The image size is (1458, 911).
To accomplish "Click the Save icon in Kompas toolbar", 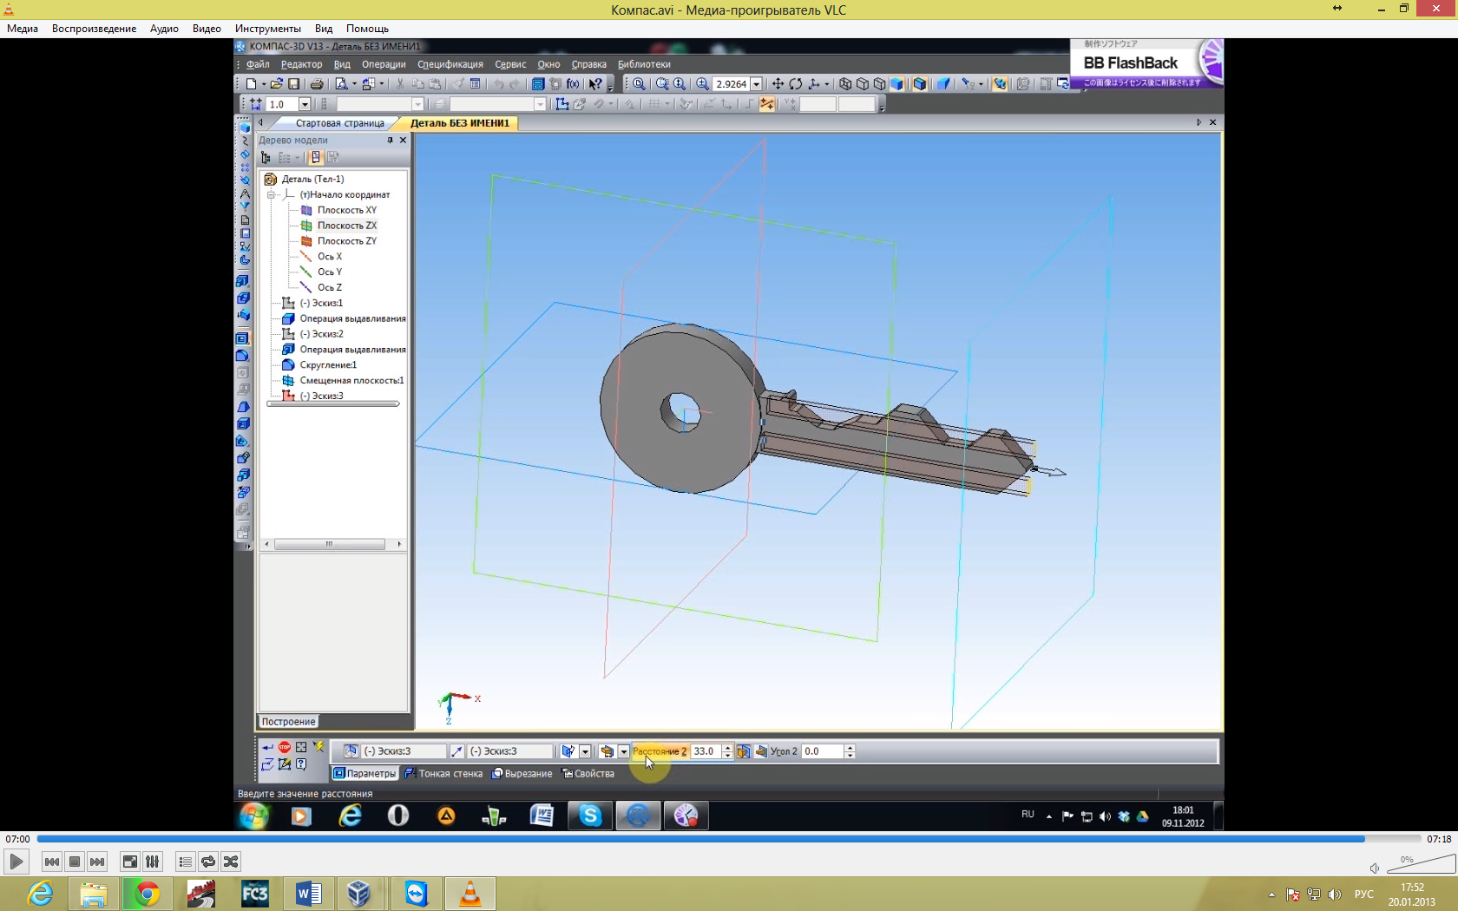I will click(x=294, y=84).
